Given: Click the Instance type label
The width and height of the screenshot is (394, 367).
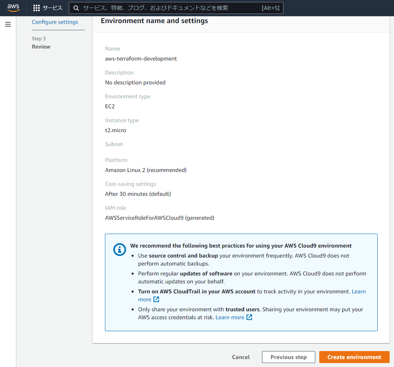Looking at the screenshot, I should pos(122,121).
